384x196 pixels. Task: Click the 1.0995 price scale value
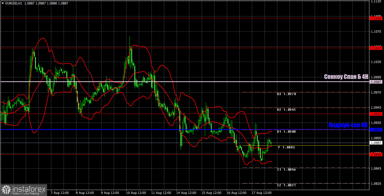tap(376, 77)
